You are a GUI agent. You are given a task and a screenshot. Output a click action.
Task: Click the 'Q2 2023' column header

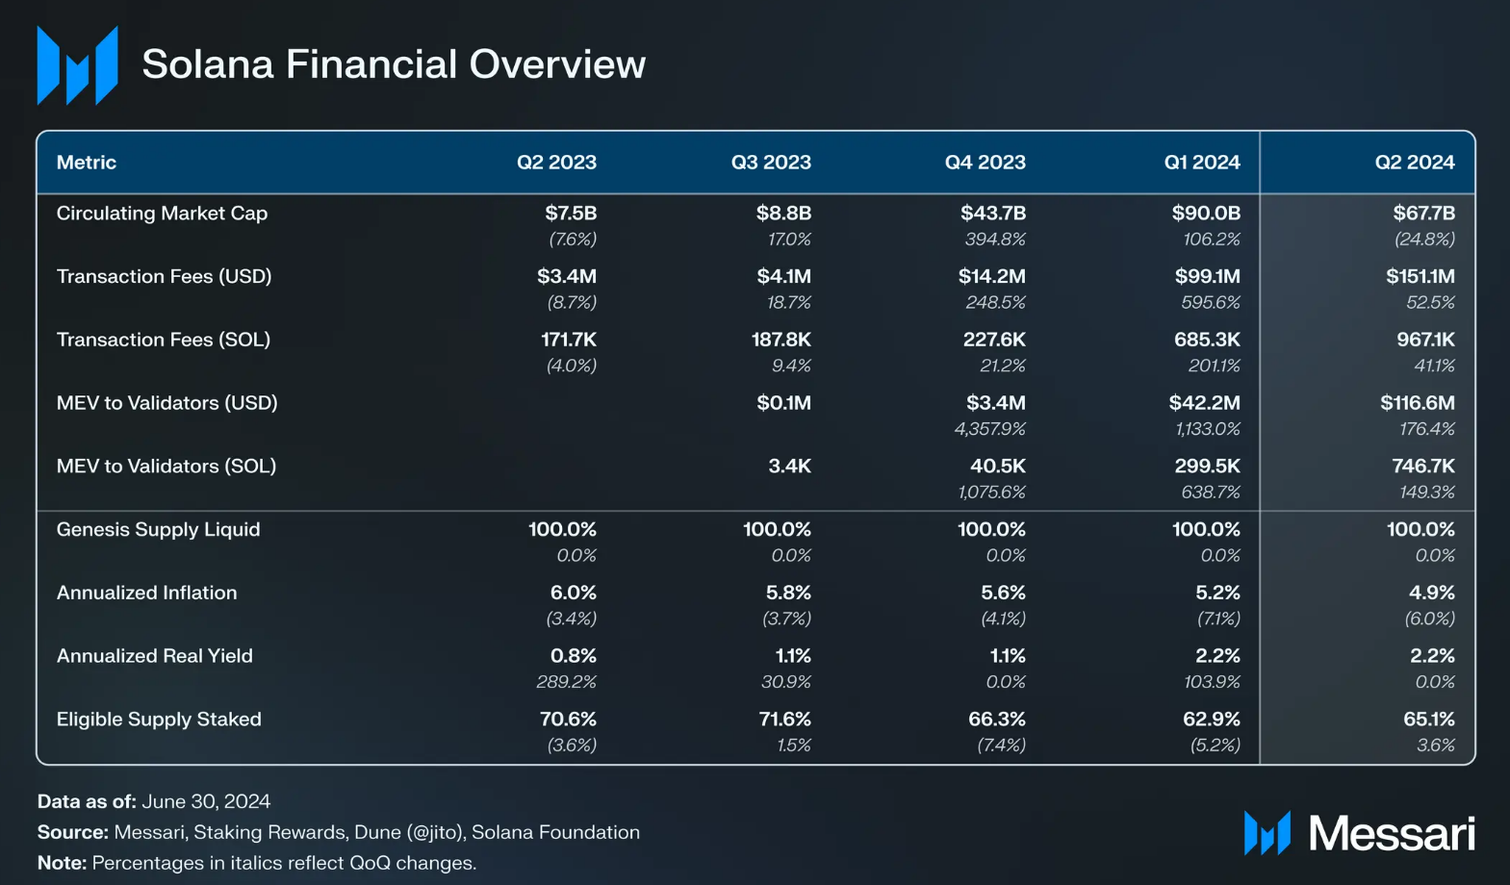point(556,163)
